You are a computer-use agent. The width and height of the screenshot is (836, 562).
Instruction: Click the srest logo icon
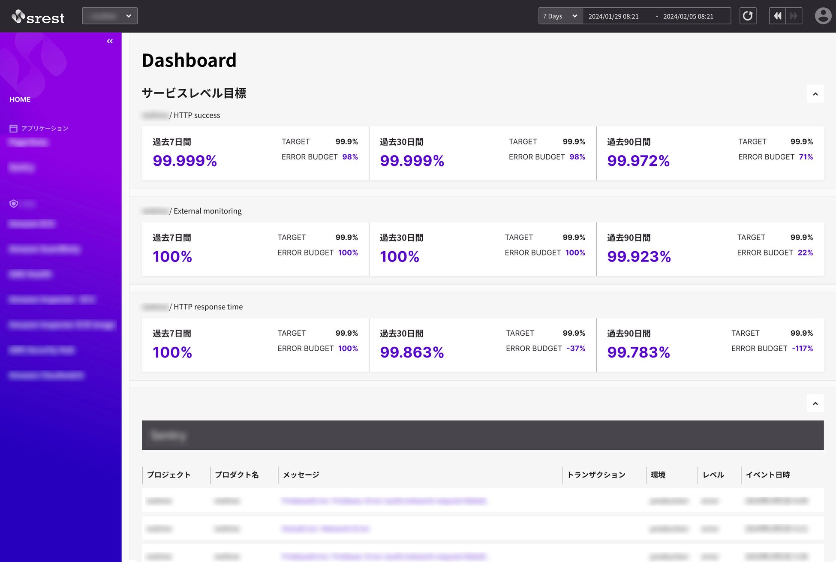(18, 16)
